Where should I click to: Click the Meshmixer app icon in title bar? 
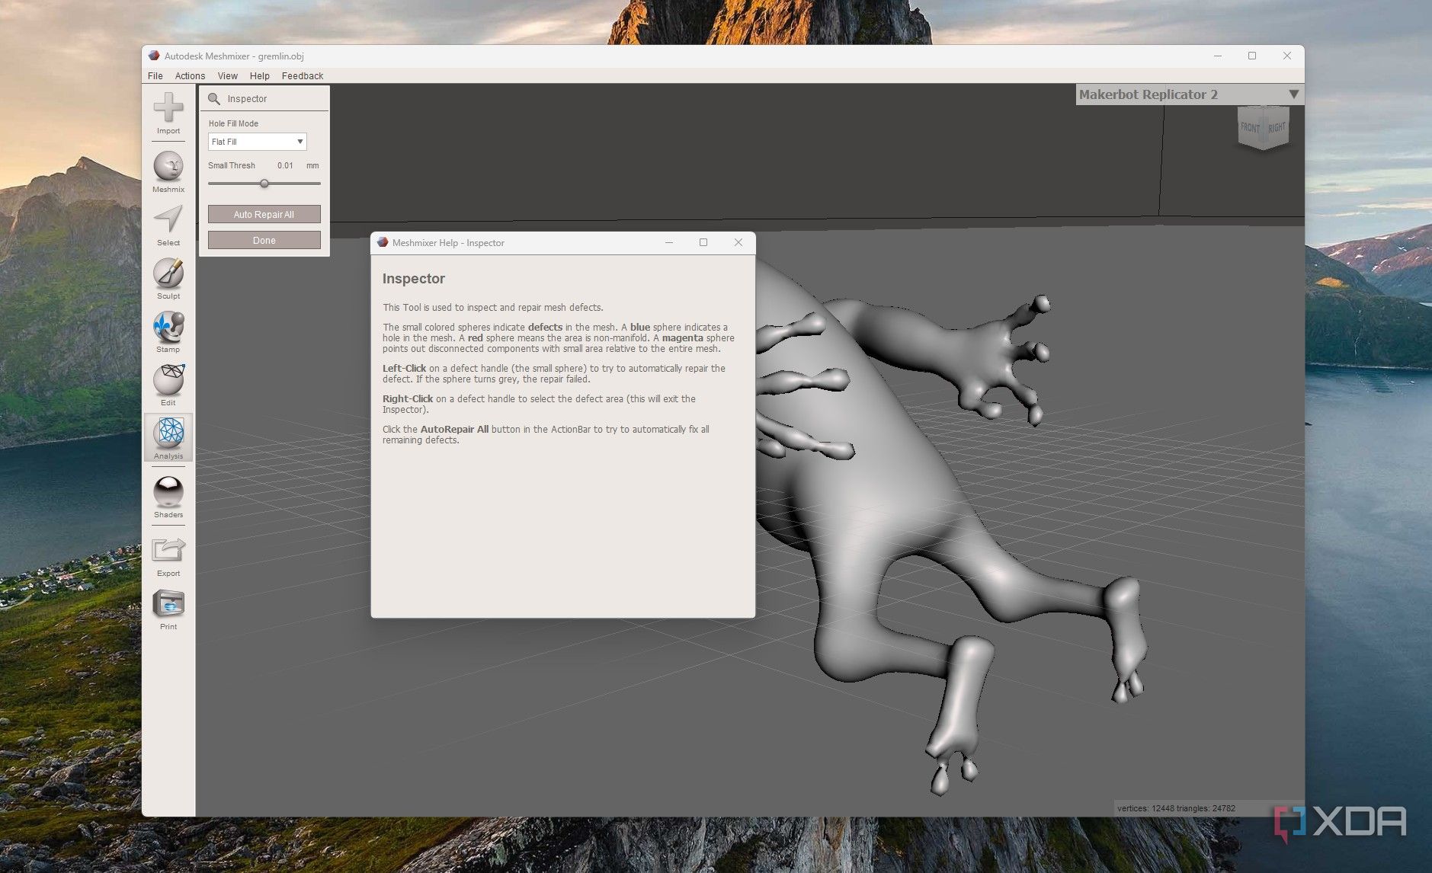154,56
